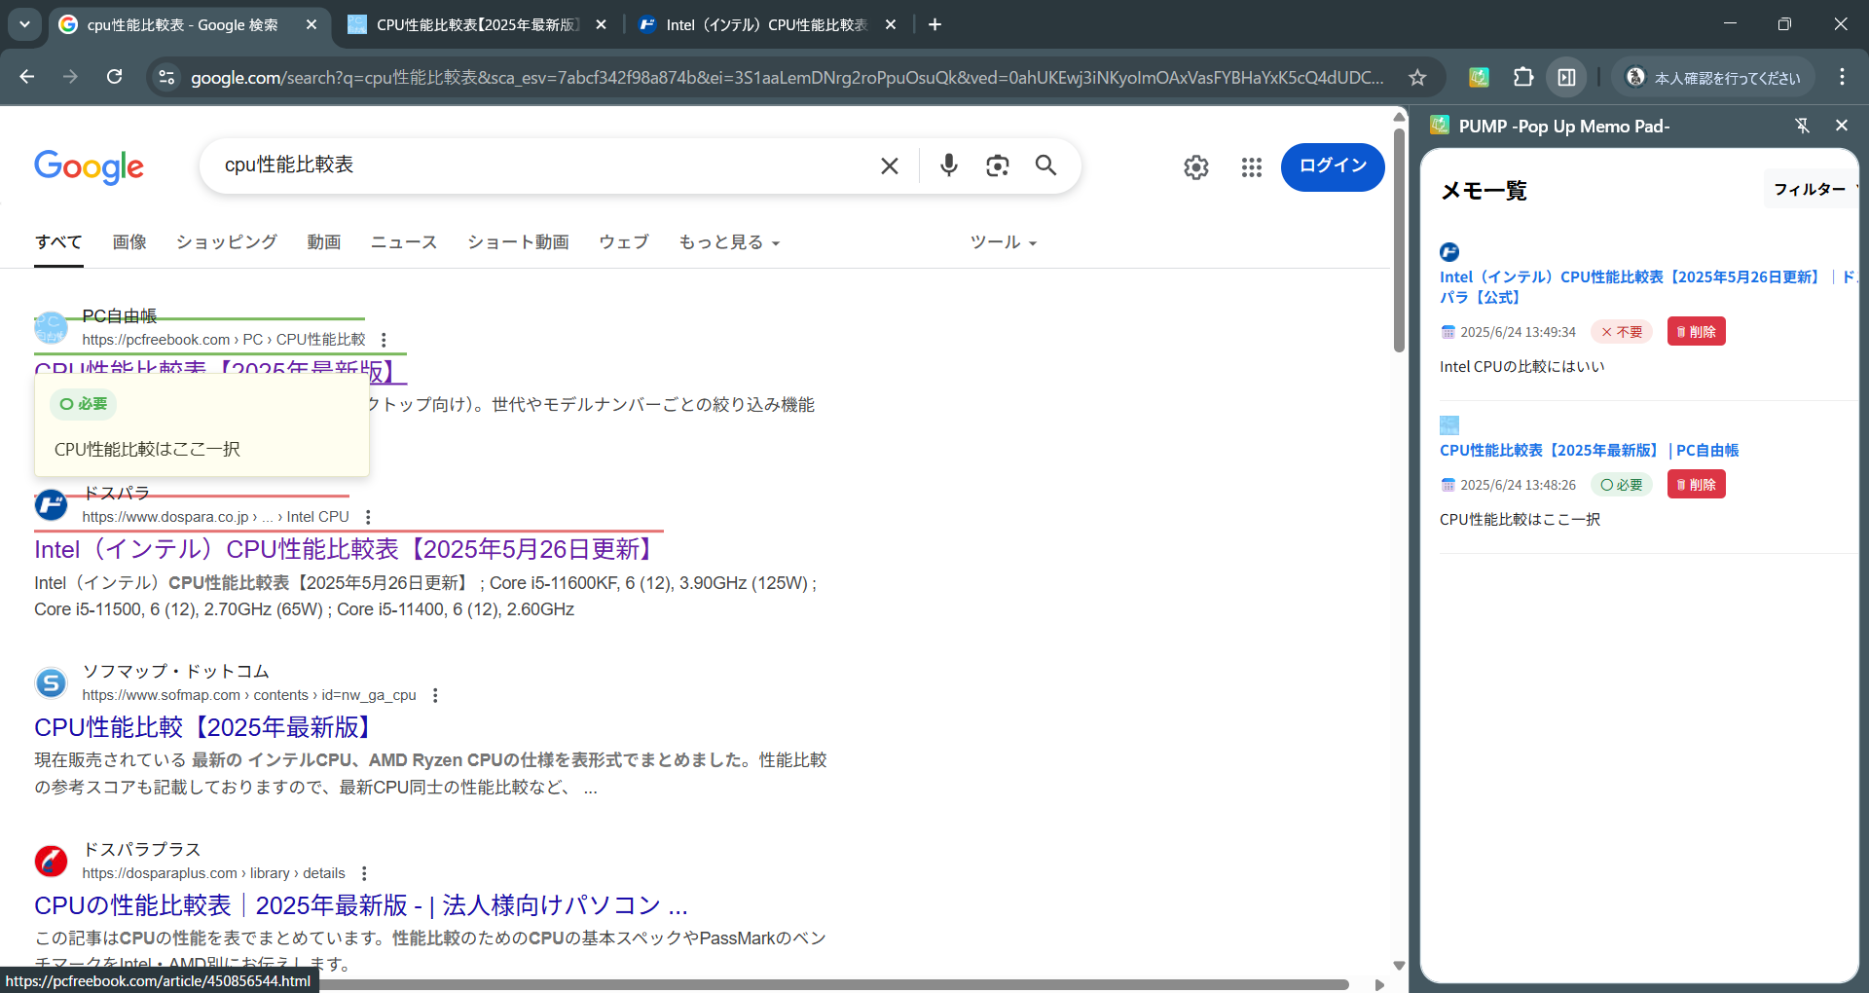Click the browser forward arrow
Screen dimensions: 1869x993
(70, 77)
